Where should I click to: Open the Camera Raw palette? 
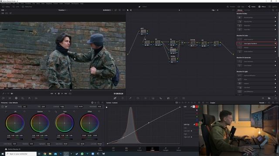coord(3,98)
